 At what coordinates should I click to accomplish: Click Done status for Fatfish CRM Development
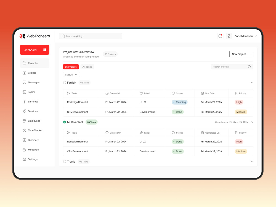click(x=177, y=112)
